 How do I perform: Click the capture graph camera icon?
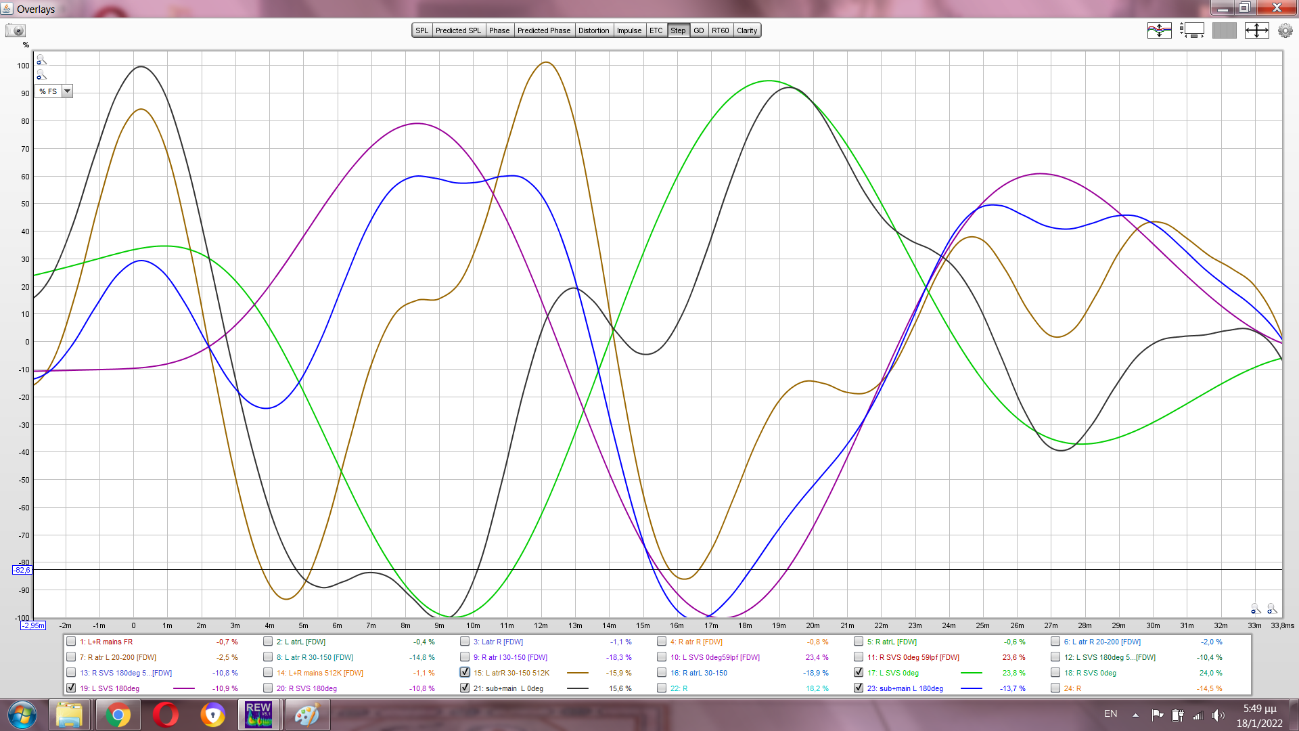pos(16,30)
